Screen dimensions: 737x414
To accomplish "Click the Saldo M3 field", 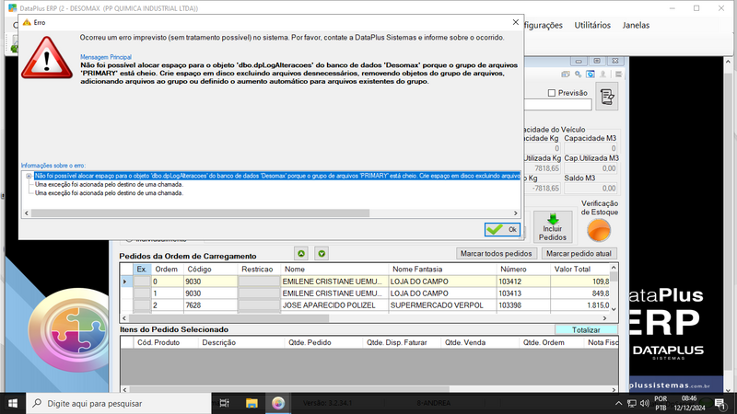I will tap(591, 189).
